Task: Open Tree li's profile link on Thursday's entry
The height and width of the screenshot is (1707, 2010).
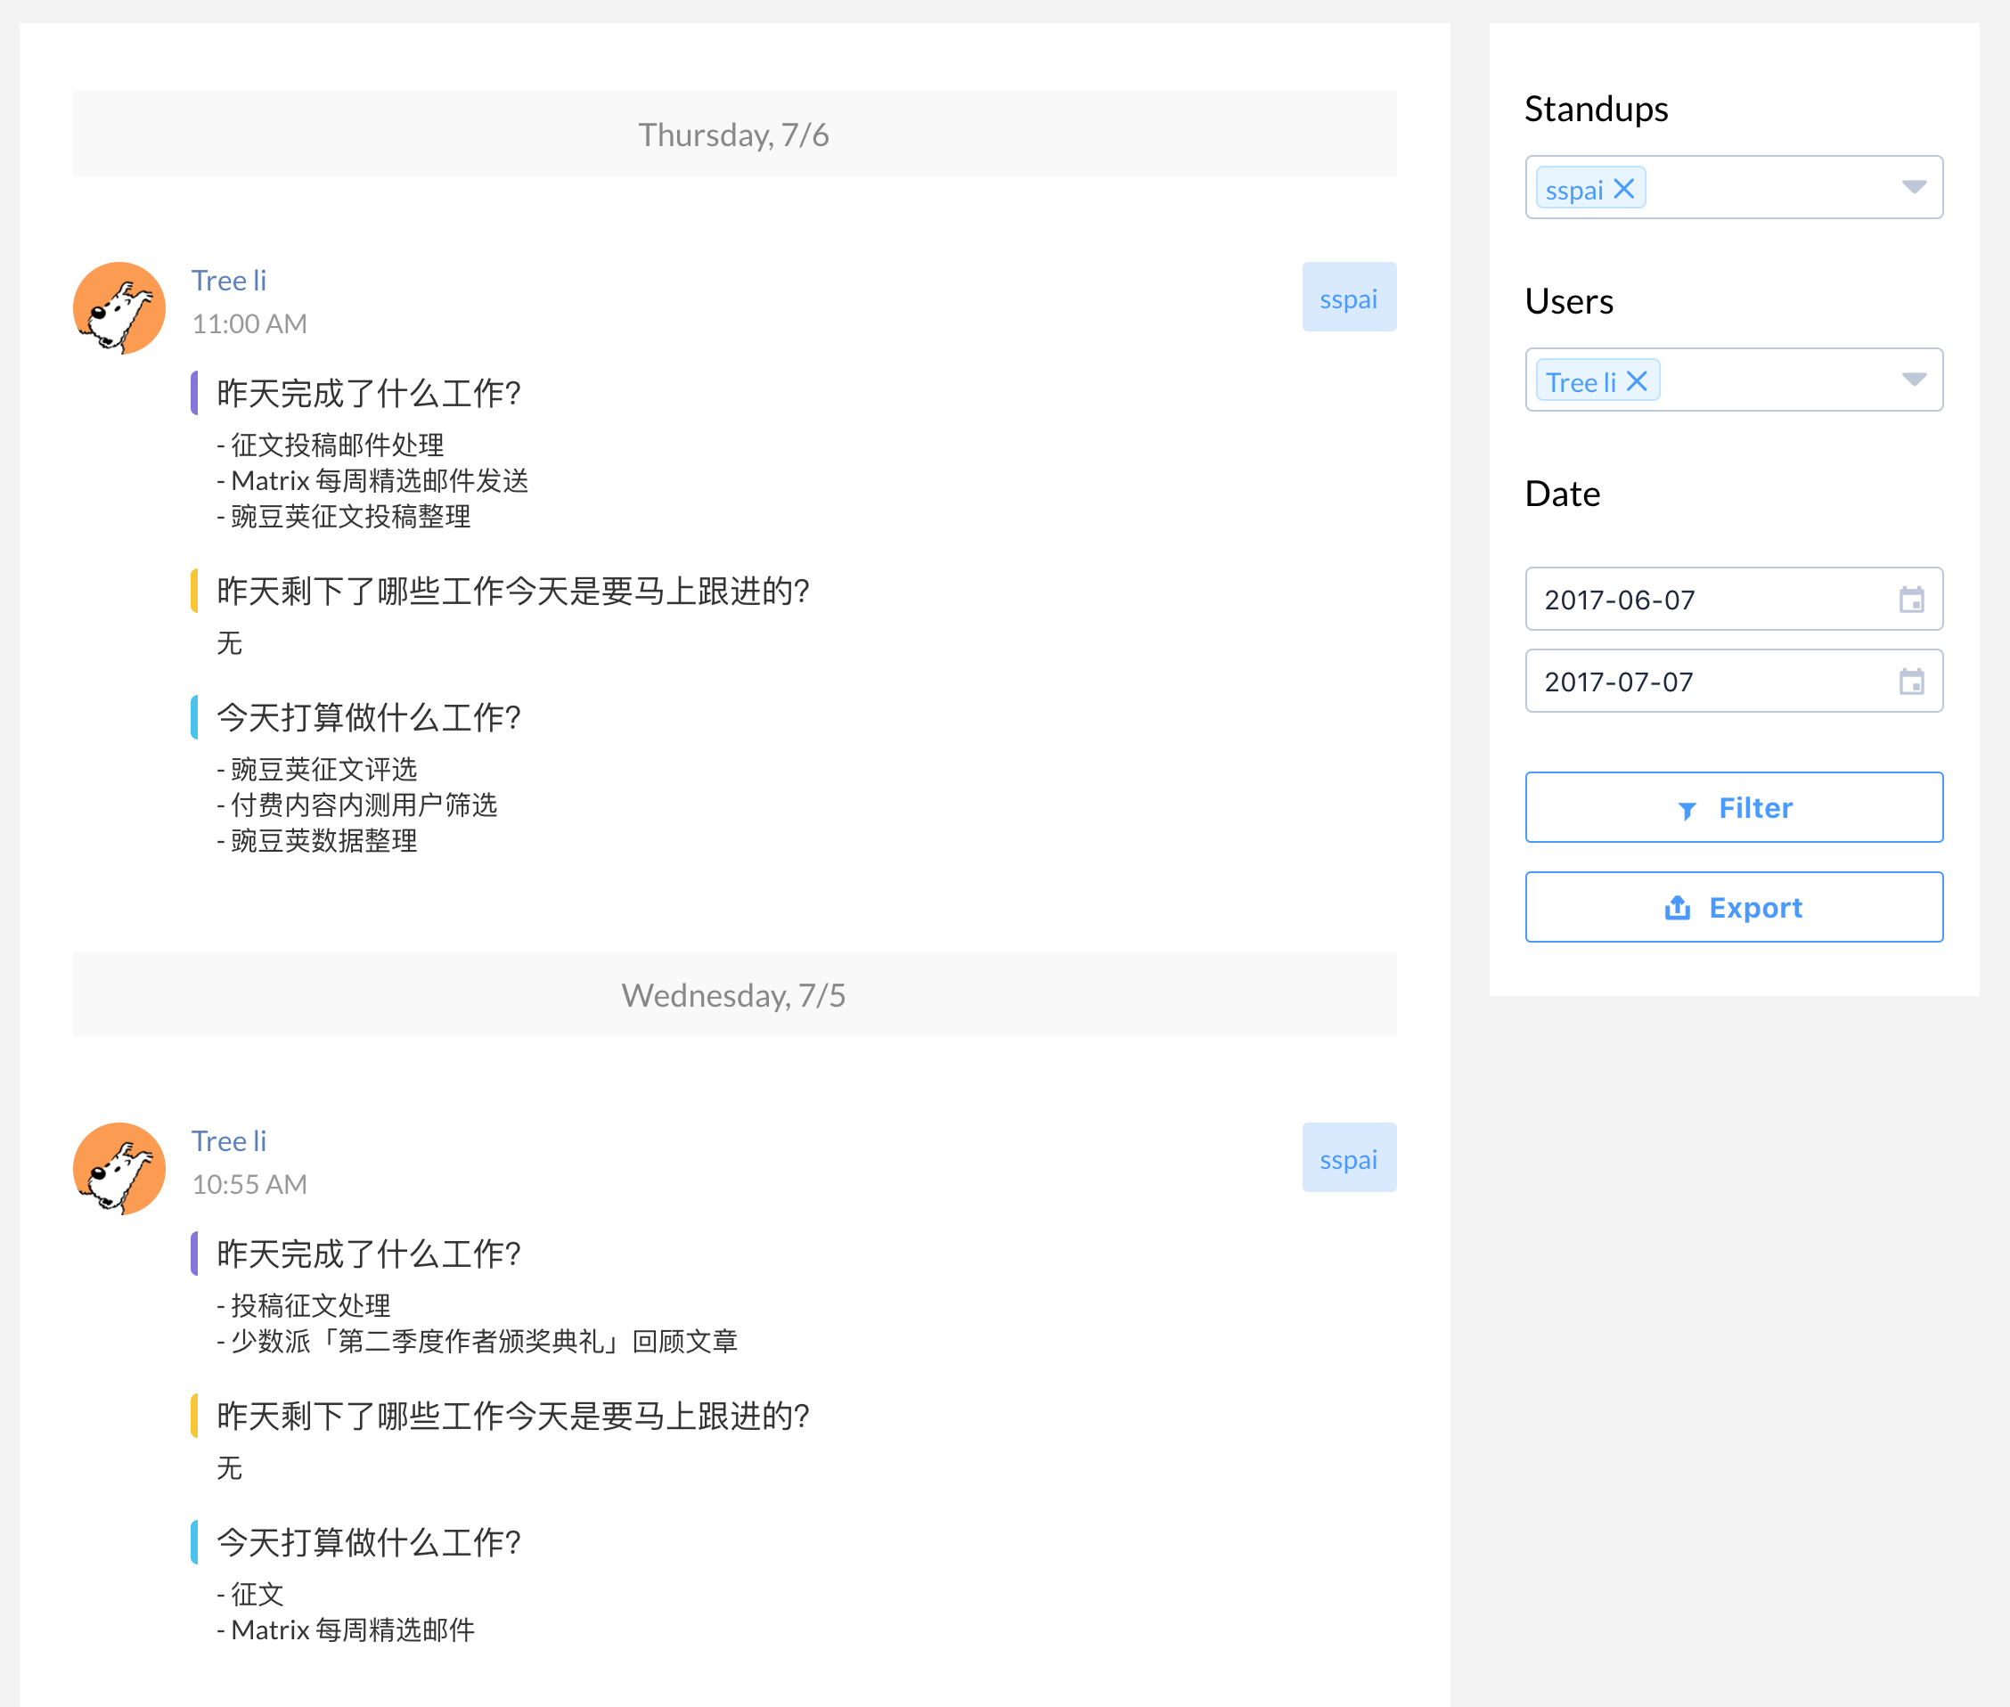Action: point(228,281)
